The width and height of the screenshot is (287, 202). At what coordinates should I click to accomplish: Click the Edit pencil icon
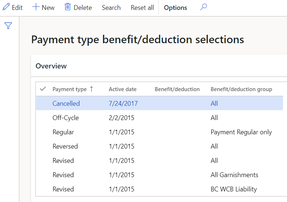pyautogui.click(x=6, y=7)
